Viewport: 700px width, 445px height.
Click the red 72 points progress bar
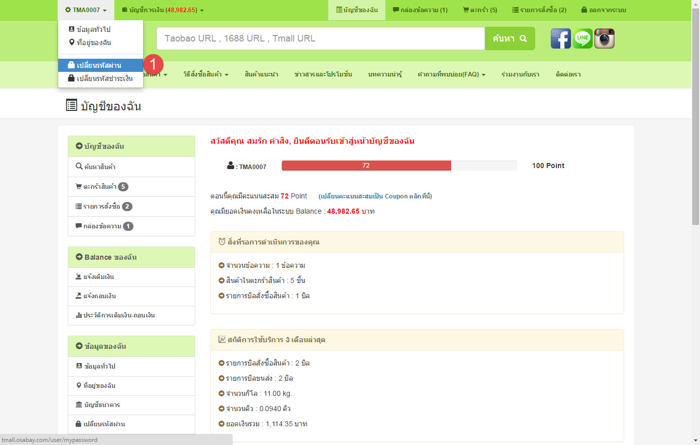tap(366, 166)
